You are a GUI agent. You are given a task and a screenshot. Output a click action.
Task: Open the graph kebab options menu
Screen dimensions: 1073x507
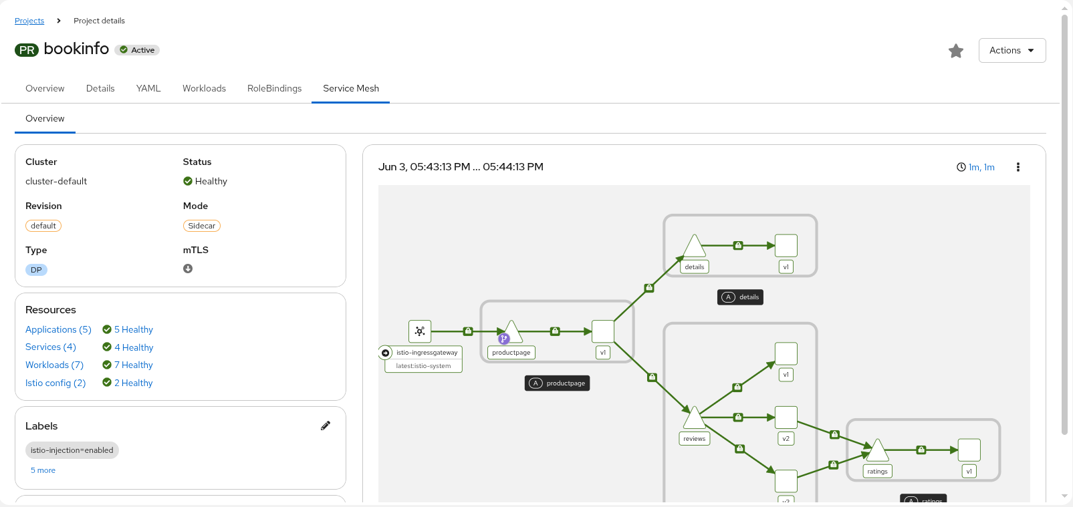(x=1018, y=167)
